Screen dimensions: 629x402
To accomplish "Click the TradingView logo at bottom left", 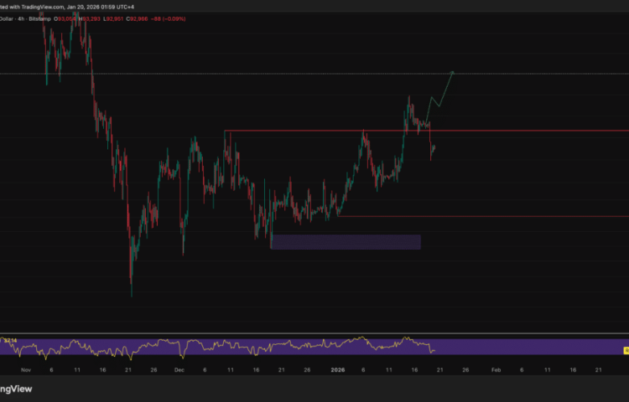I will [17, 389].
